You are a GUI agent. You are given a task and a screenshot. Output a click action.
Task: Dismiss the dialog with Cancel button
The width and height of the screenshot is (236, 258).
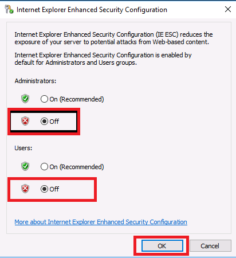[210, 246]
